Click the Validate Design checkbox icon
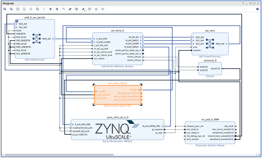Screen dimensions: 262x158 click(77, 9)
